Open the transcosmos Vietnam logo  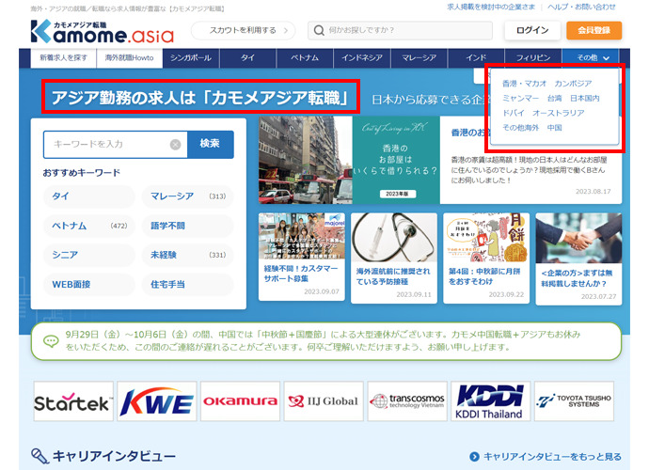point(407,401)
